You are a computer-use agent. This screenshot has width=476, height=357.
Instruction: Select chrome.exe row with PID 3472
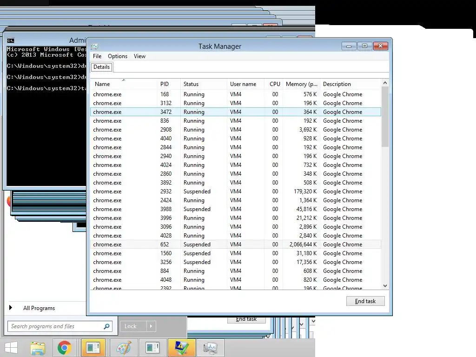[236, 112]
